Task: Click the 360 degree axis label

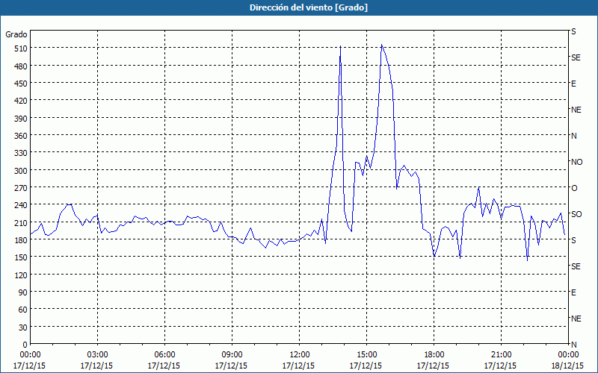Action: coord(21,136)
